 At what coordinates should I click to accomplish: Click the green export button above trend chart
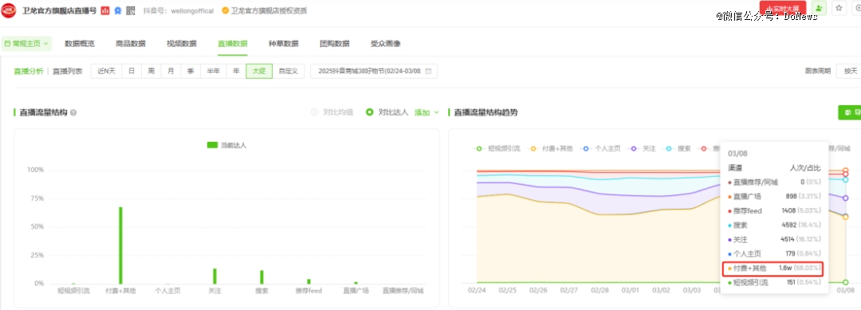pos(850,112)
